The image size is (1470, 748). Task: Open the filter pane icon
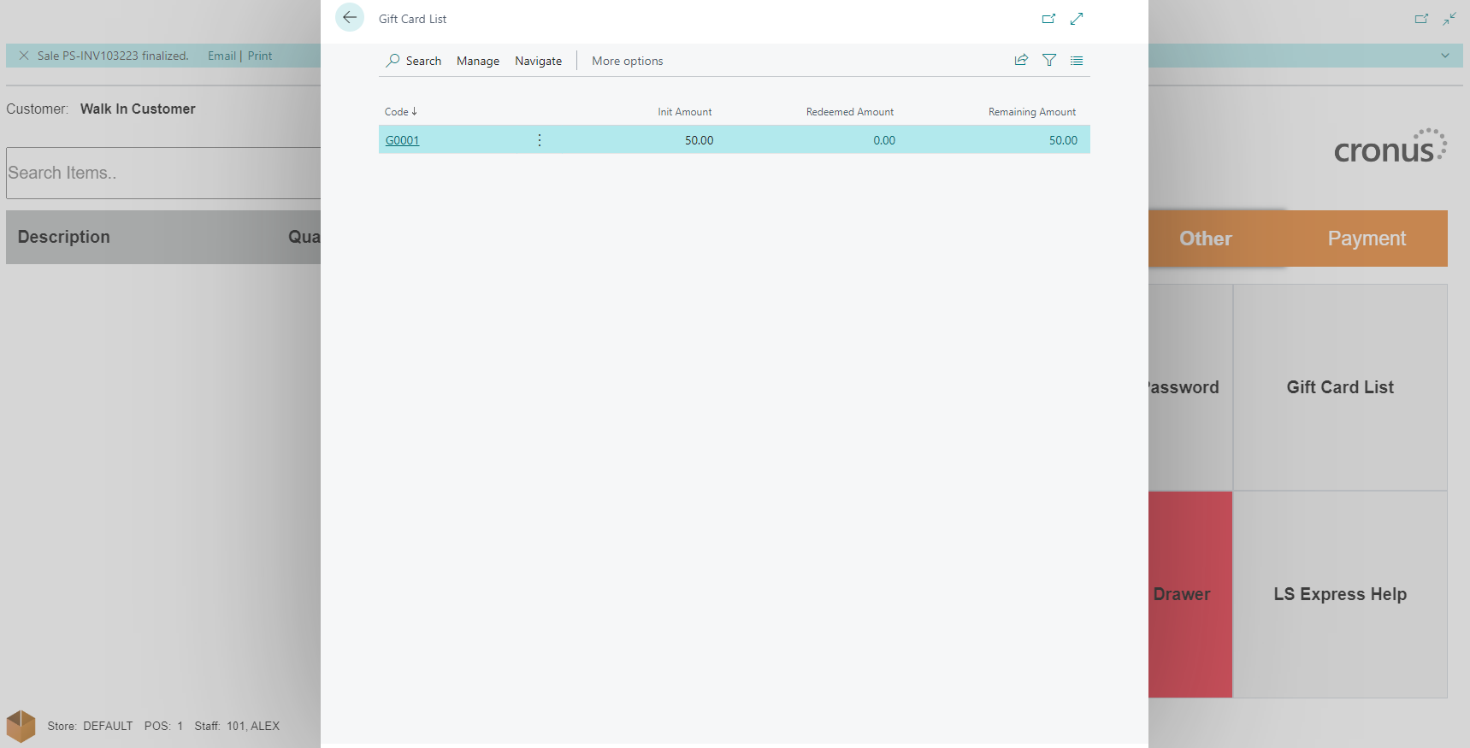pos(1049,60)
